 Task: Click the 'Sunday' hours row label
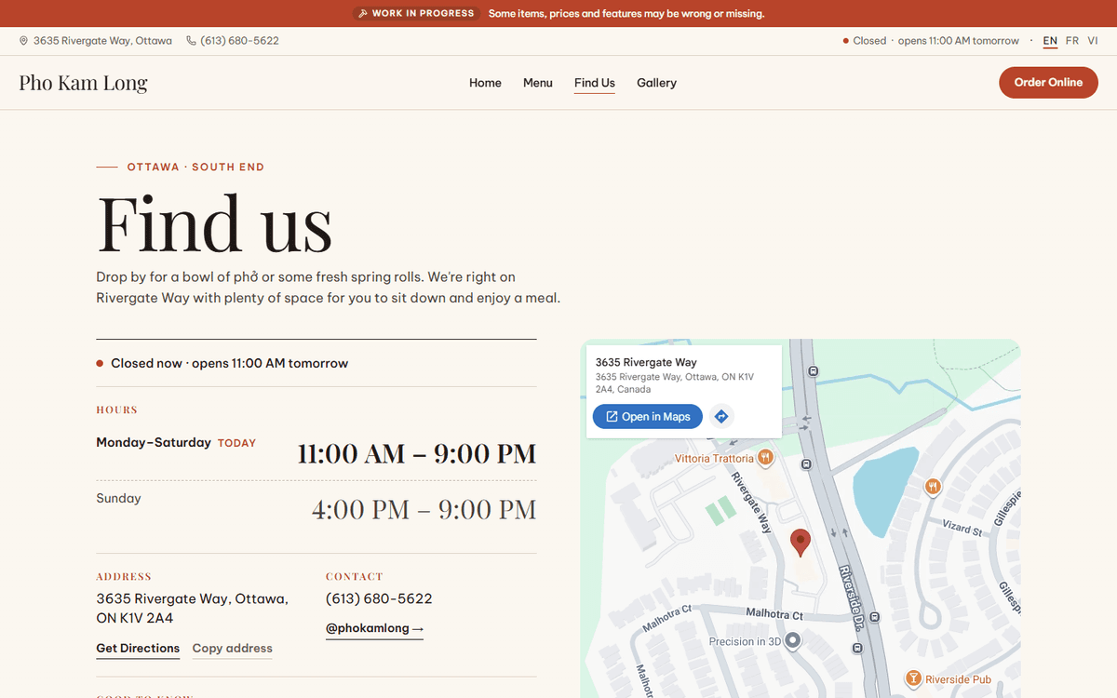coord(119,498)
